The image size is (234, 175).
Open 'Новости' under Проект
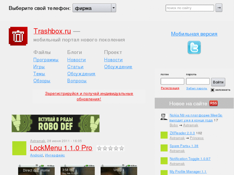pyautogui.click(x=113, y=60)
